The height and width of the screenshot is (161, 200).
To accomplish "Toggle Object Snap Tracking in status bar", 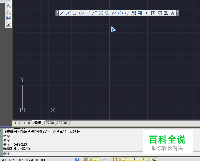I will (x=125, y=159).
